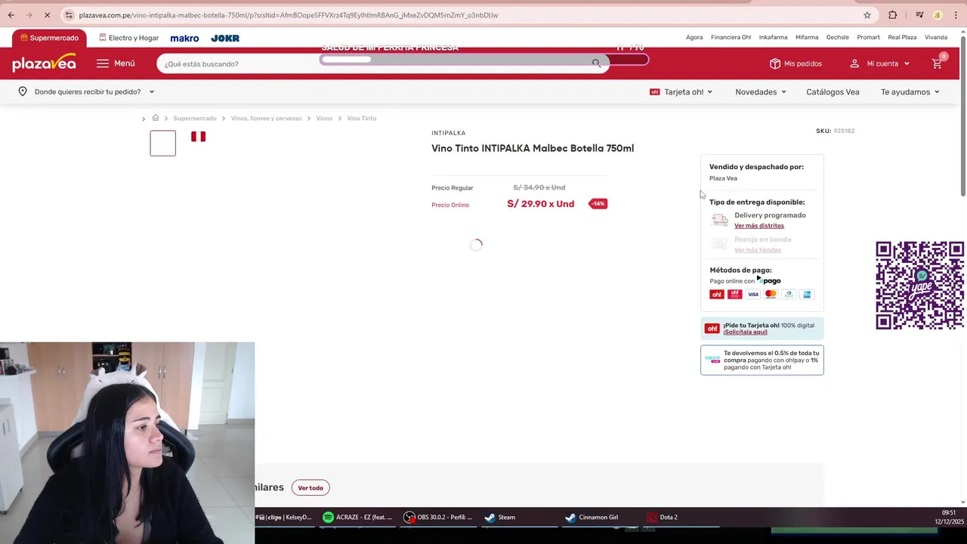Bookmark this page with the star
Viewport: 967px width, 544px height.
(x=867, y=15)
